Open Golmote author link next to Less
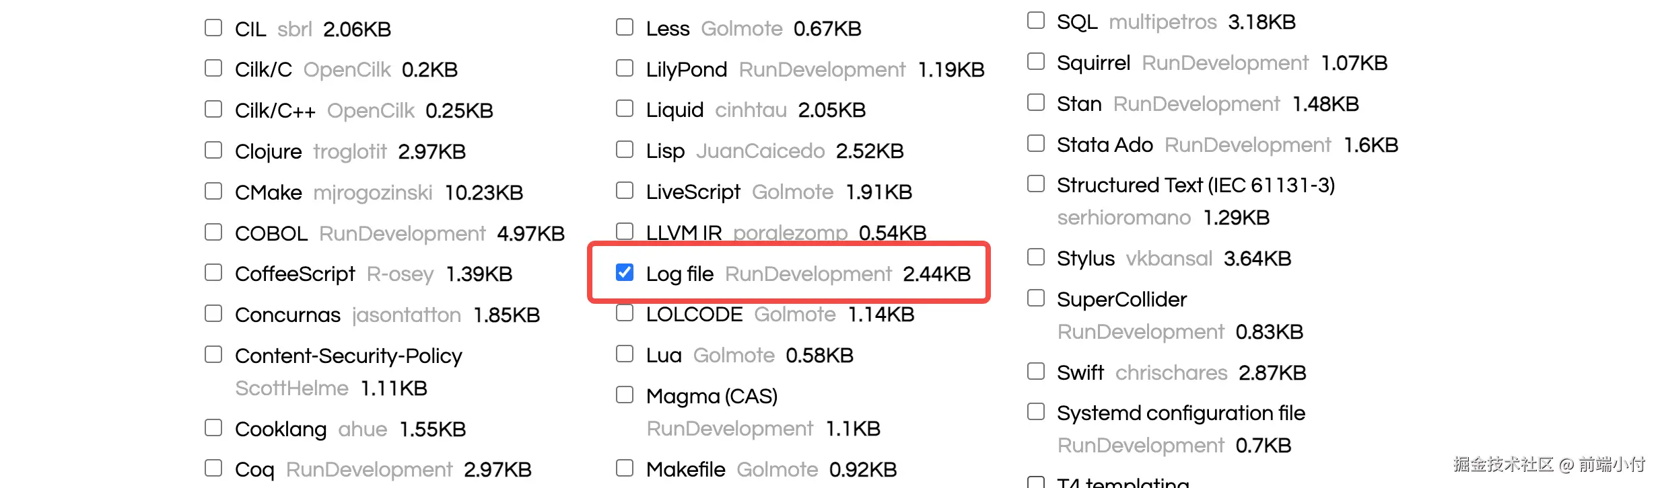 (741, 29)
